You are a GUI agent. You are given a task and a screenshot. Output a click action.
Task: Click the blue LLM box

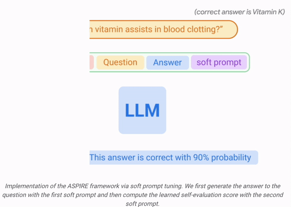point(142,110)
